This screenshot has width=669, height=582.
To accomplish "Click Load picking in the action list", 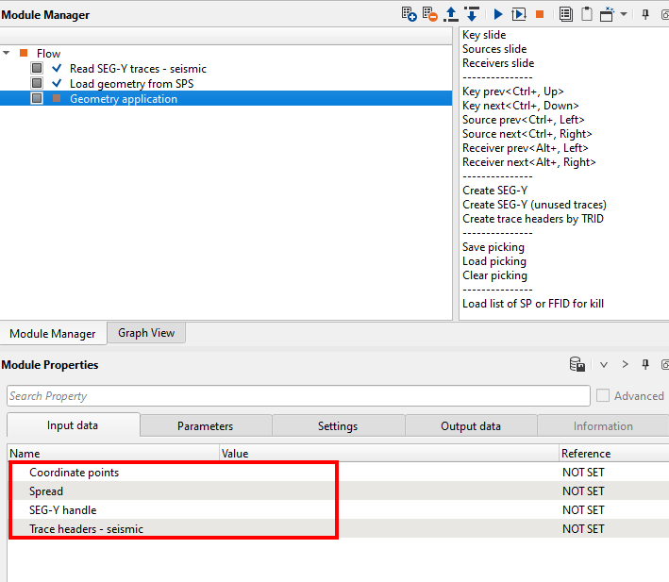I will [x=494, y=261].
